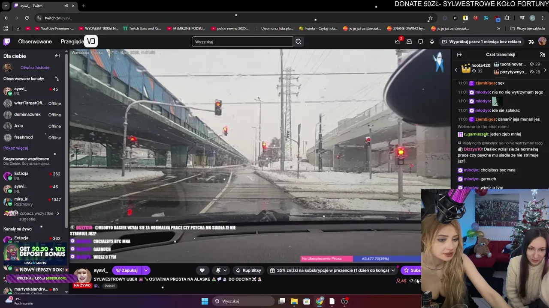Open the Twitch home logo
Screen dimensions: 549x308
pyautogui.click(x=7, y=41)
